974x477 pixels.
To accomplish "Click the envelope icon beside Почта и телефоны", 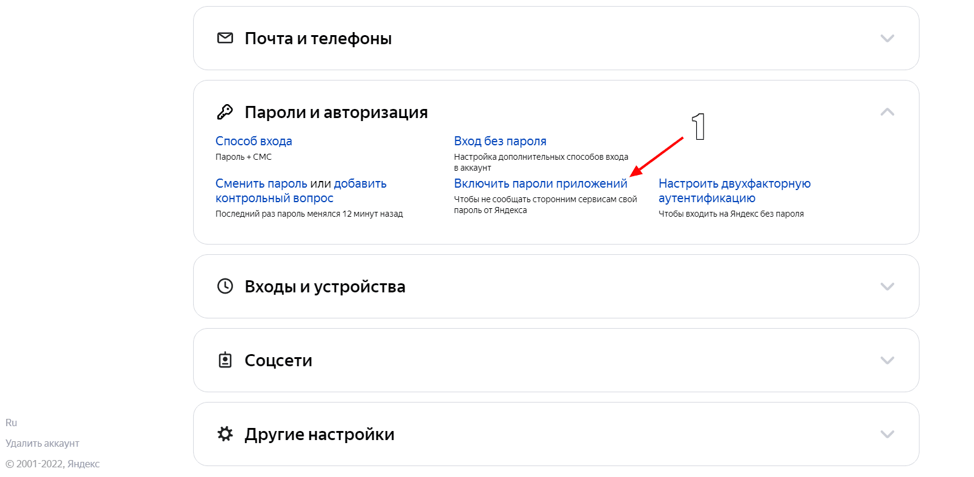I will click(225, 38).
